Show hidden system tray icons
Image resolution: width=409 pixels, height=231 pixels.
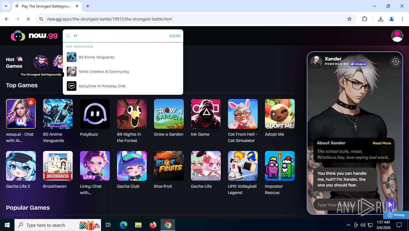coord(348,225)
